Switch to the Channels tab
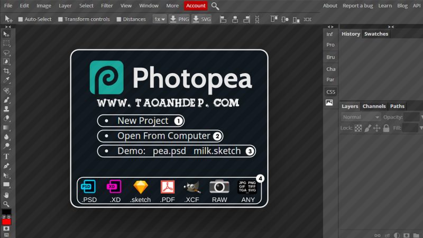The height and width of the screenshot is (238, 423). click(x=374, y=106)
